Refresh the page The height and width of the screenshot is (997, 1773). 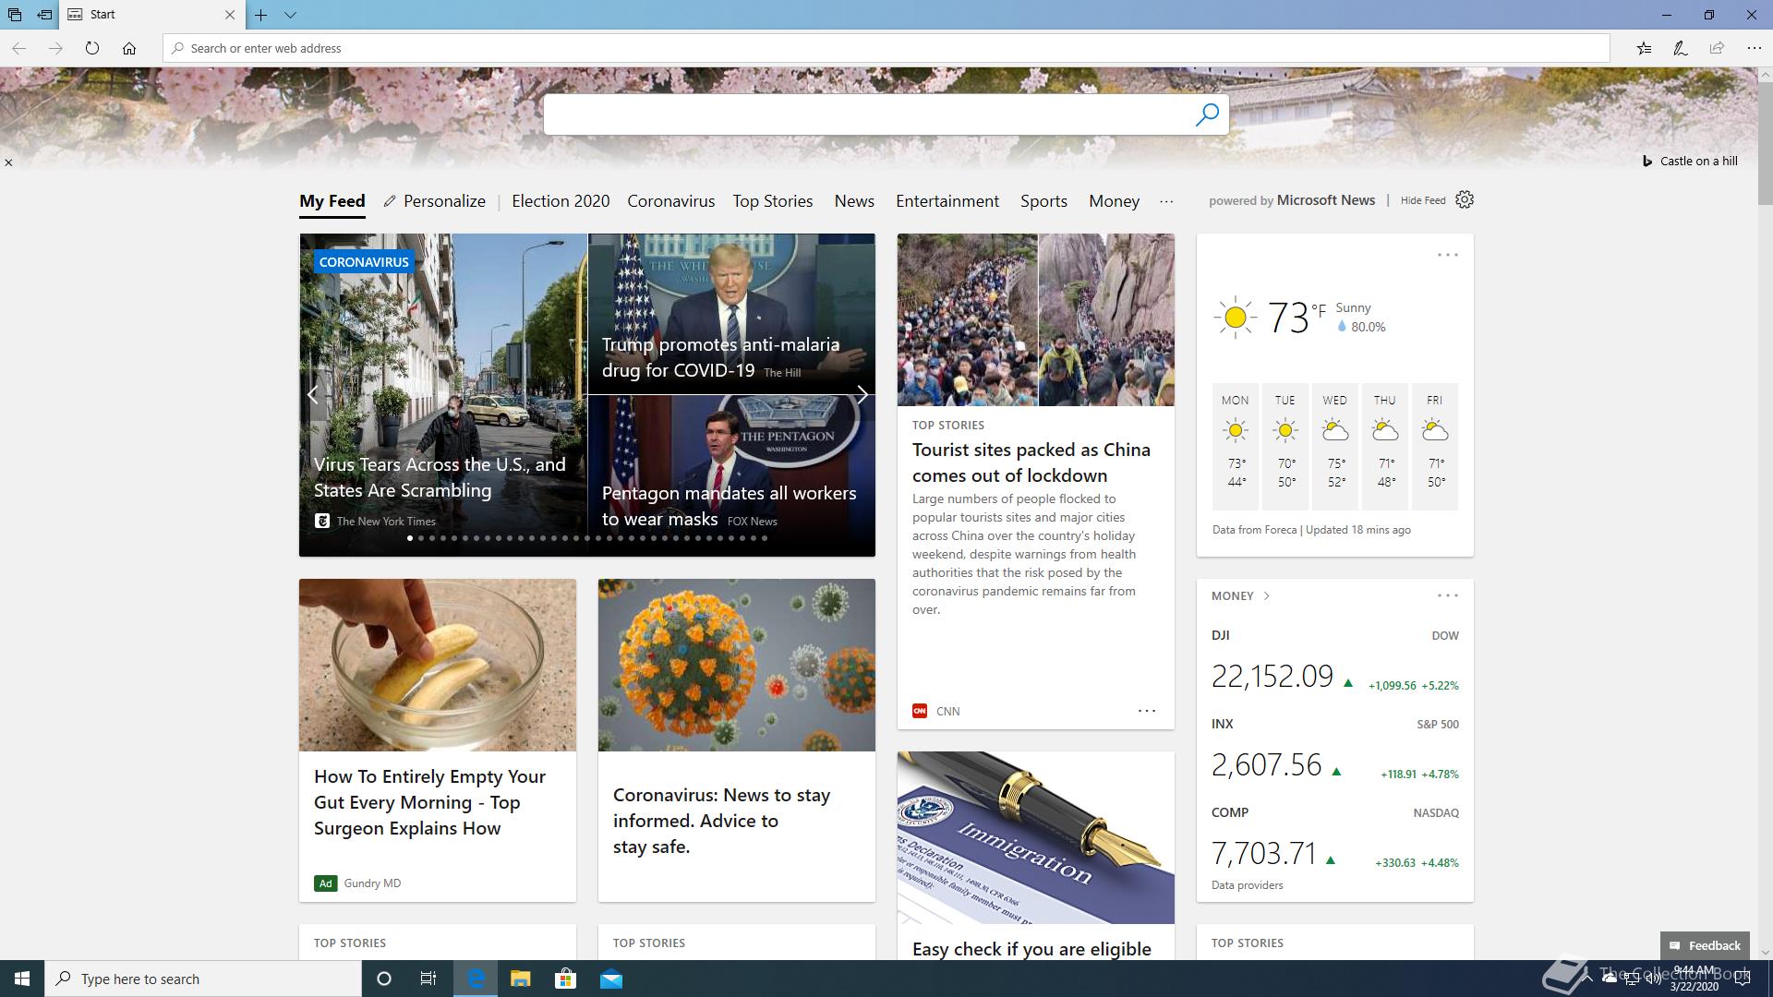point(92,48)
